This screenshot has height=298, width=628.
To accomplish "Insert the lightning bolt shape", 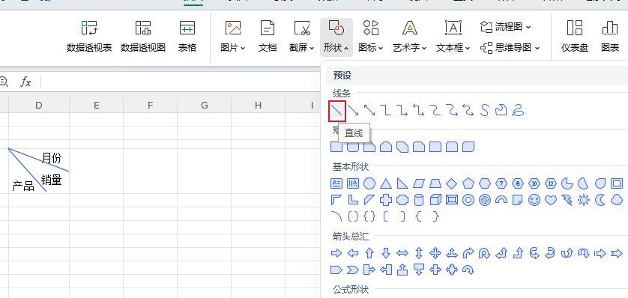I will click(567, 200).
